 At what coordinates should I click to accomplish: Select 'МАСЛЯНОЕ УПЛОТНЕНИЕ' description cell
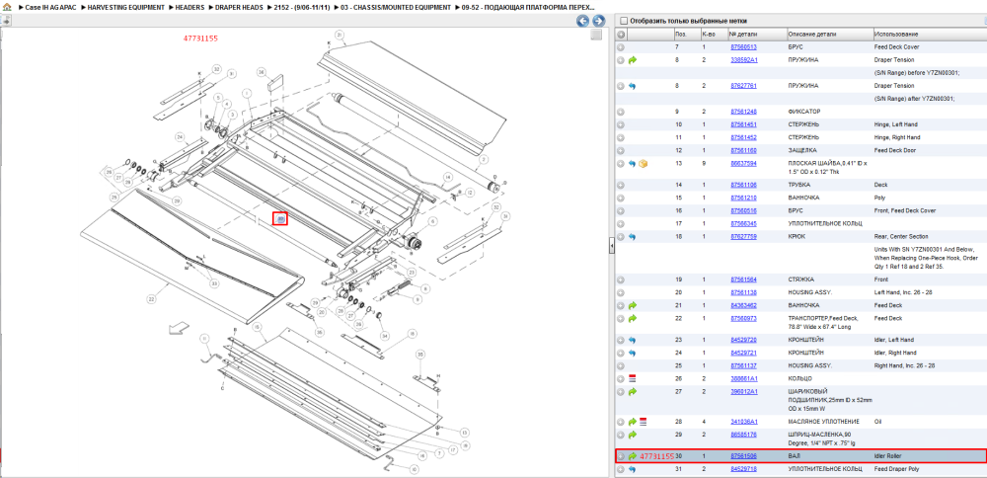click(x=823, y=422)
